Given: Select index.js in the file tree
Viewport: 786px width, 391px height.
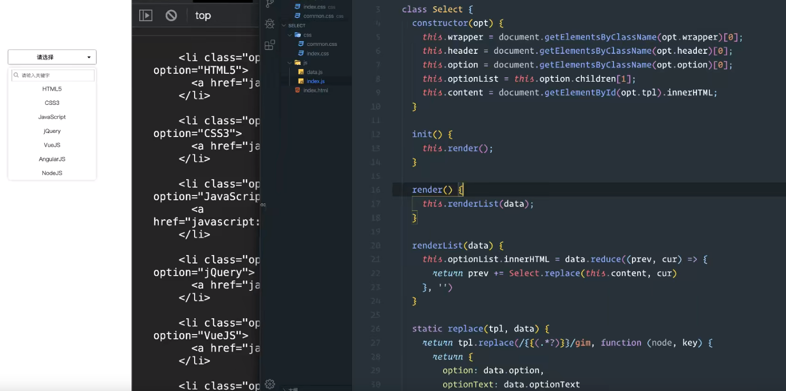Looking at the screenshot, I should pyautogui.click(x=316, y=81).
